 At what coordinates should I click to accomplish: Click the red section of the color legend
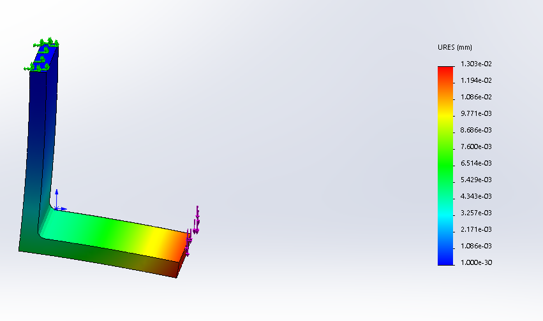(445, 72)
